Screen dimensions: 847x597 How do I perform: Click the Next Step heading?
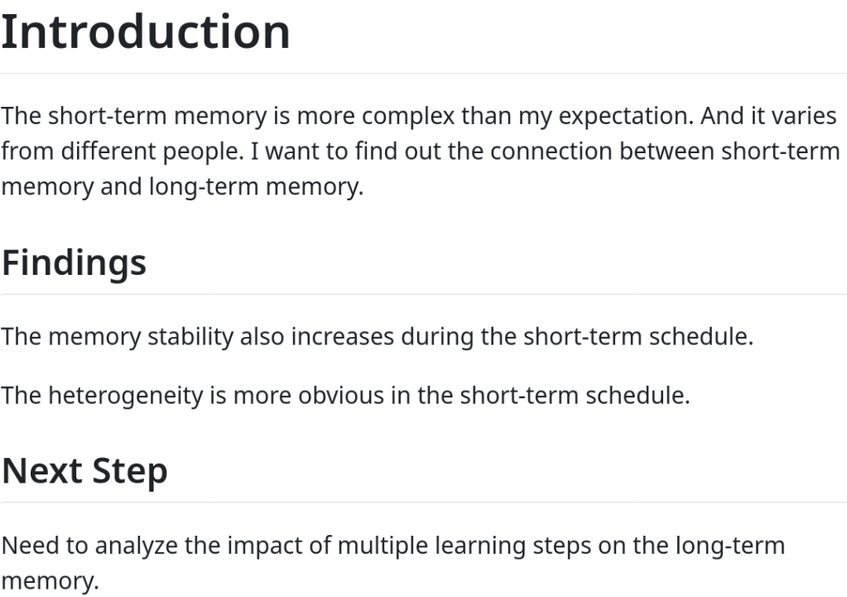pos(84,470)
